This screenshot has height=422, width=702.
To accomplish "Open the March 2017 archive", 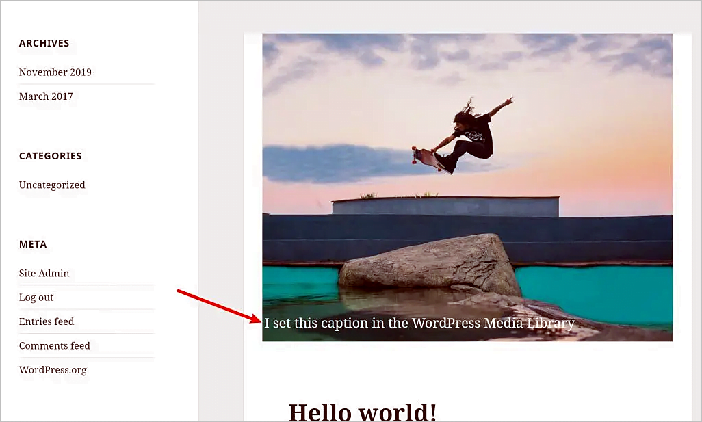I will [46, 96].
